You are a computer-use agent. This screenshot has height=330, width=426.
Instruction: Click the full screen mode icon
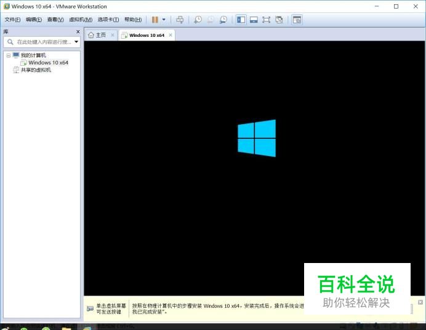(266, 20)
